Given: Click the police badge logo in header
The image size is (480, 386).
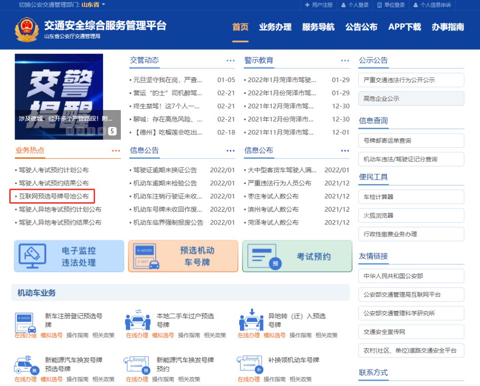Looking at the screenshot, I should click(x=27, y=29).
